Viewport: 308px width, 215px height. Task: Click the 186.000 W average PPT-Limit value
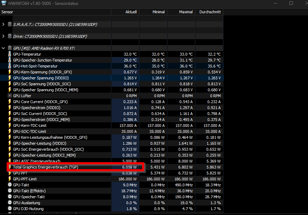coord(211,179)
